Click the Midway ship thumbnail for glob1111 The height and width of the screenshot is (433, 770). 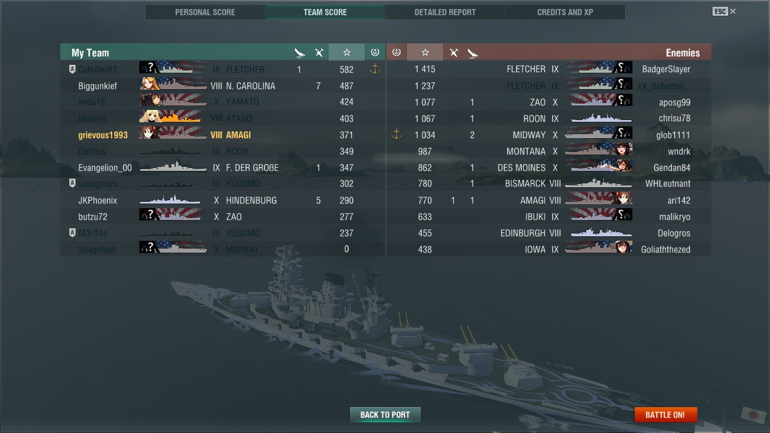point(598,135)
